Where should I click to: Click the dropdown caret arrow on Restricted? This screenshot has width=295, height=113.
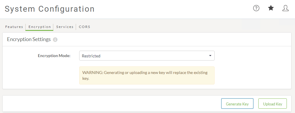(x=210, y=56)
